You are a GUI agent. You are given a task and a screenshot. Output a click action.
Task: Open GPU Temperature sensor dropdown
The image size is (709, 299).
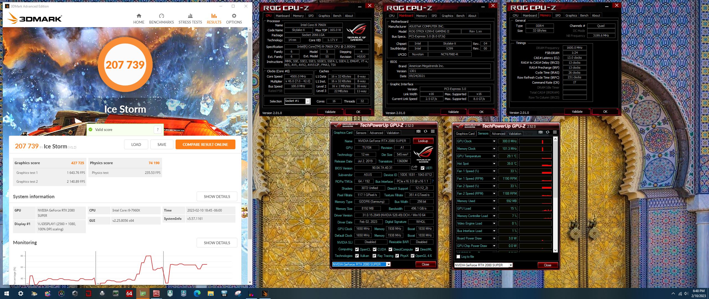tap(494, 156)
